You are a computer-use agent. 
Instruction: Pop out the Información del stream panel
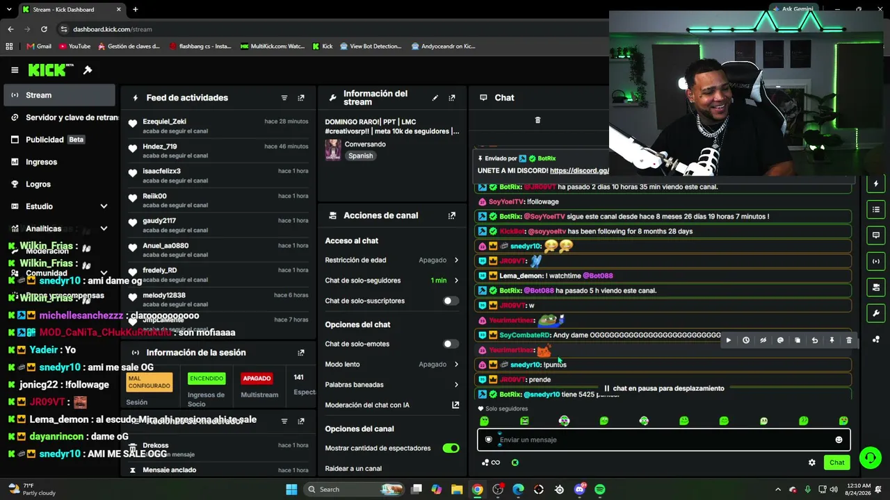click(x=452, y=98)
